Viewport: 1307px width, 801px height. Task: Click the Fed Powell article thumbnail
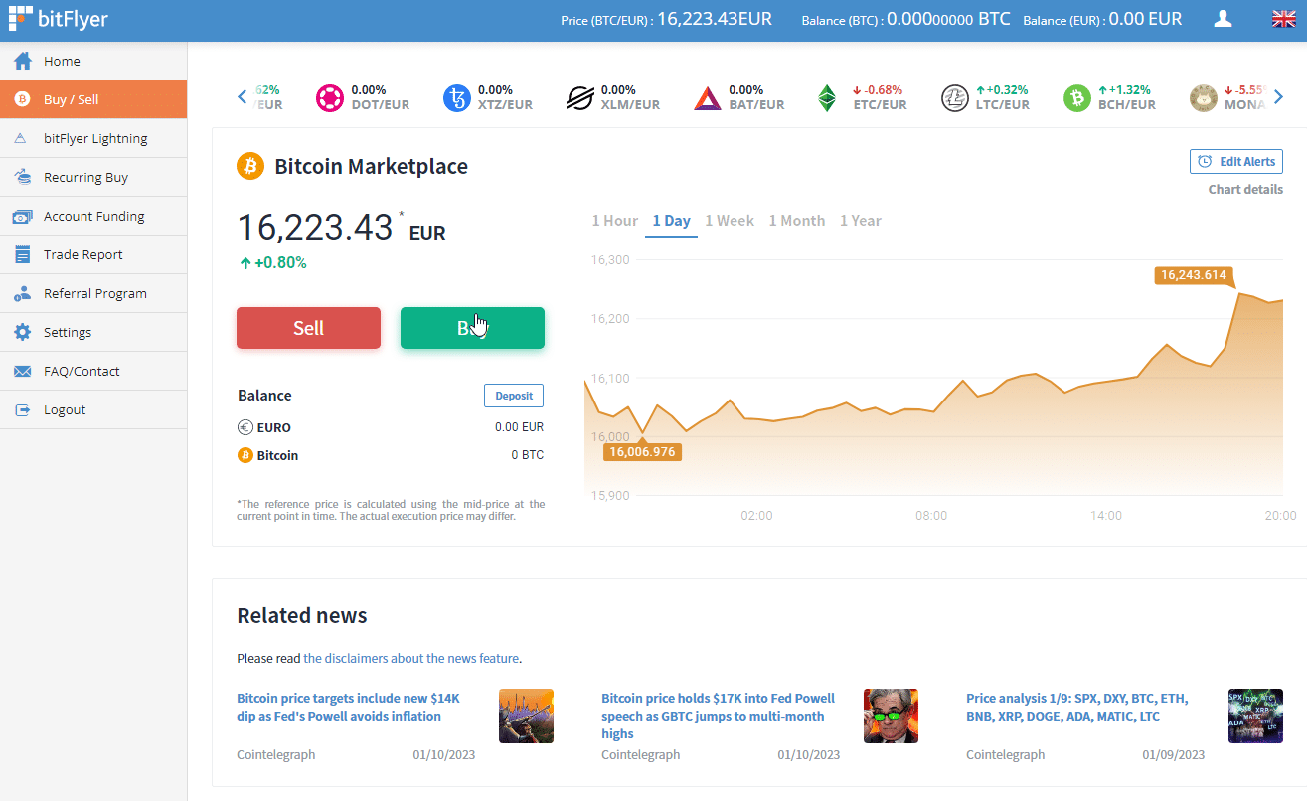[891, 716]
